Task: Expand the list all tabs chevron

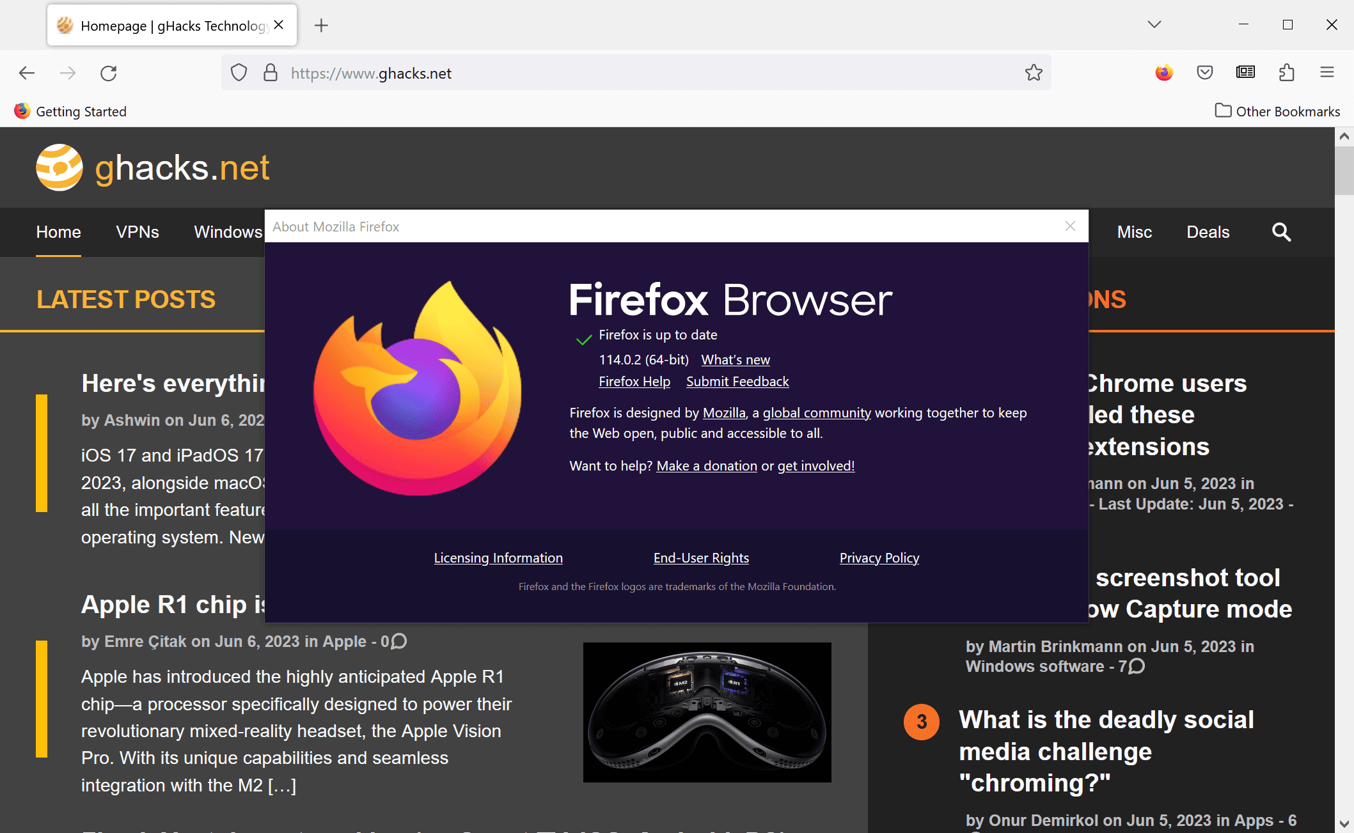Action: (1154, 24)
